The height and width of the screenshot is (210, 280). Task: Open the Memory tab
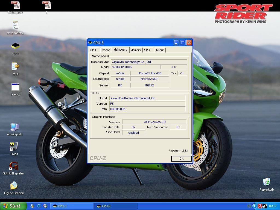click(136, 50)
